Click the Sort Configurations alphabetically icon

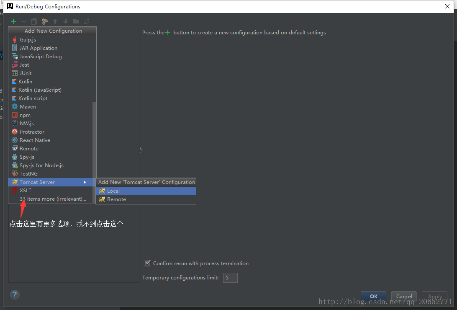87,21
